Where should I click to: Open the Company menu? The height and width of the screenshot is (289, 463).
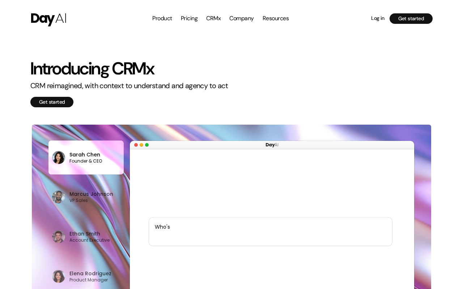pyautogui.click(x=242, y=18)
